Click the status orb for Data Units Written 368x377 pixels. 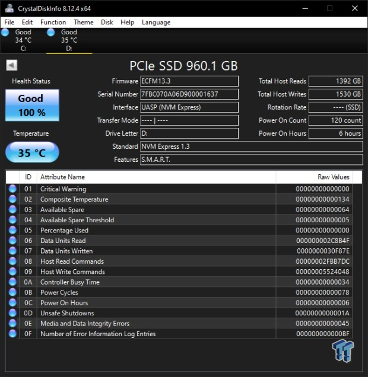pos(12,251)
